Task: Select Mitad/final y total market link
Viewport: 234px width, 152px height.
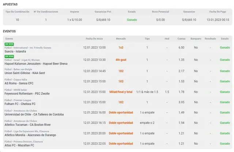Action: [121, 92]
